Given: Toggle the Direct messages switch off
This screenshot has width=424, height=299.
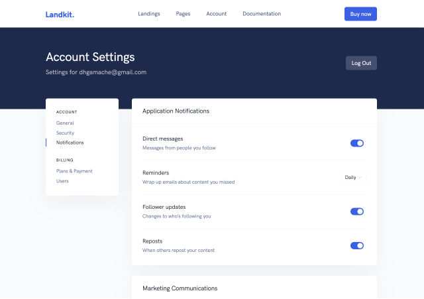Looking at the screenshot, I should [x=357, y=143].
